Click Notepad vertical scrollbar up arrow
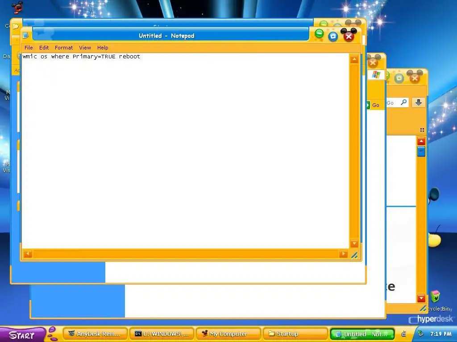 pos(354,60)
